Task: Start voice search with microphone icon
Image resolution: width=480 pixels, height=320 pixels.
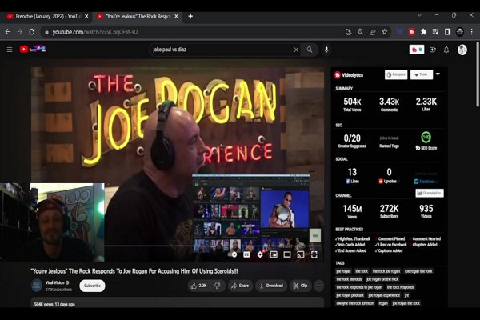Action: click(x=326, y=50)
